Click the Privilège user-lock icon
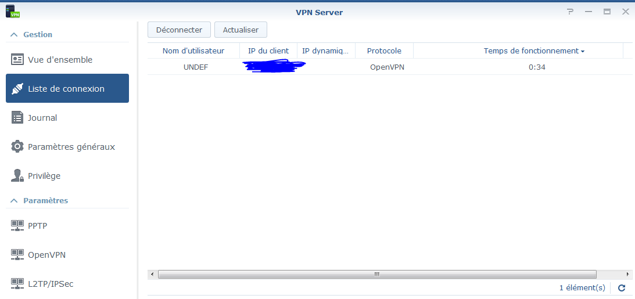635x299 pixels. pyautogui.click(x=17, y=175)
